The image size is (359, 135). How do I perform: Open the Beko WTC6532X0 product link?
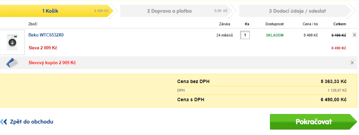[46, 35]
